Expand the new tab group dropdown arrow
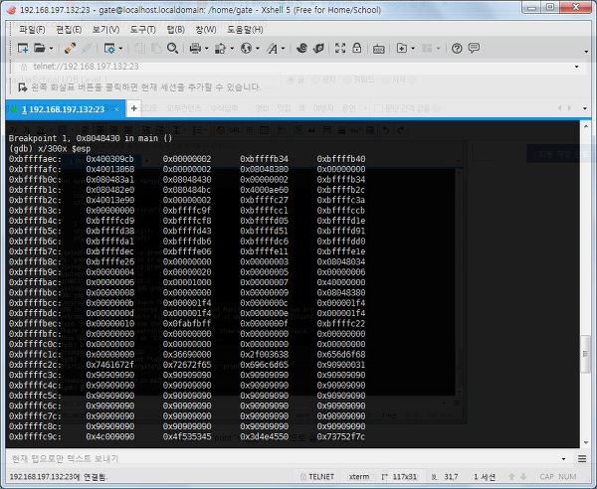This screenshot has height=489, width=597. pos(413,49)
